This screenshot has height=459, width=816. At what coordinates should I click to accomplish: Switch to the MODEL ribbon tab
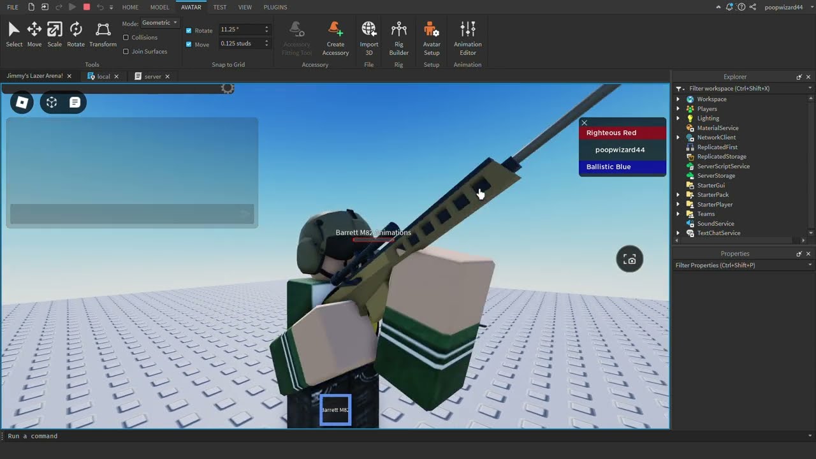[x=160, y=7]
